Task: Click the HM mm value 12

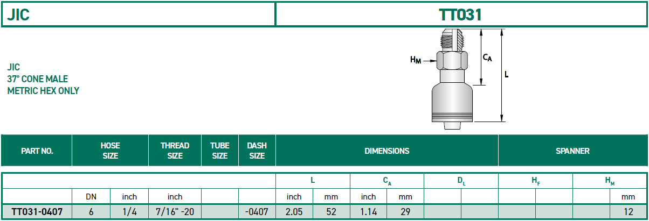Action: click(x=628, y=212)
